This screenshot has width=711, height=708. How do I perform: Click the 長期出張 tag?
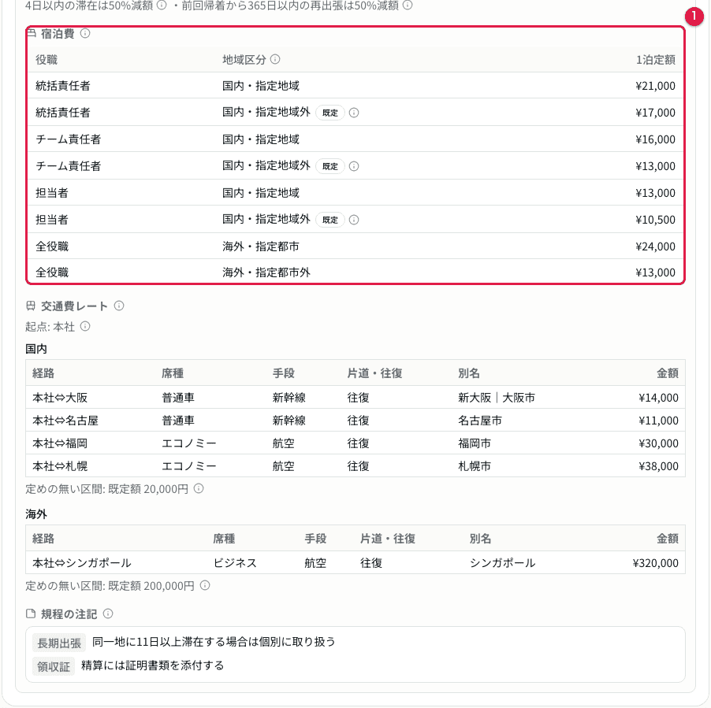pyautogui.click(x=59, y=643)
